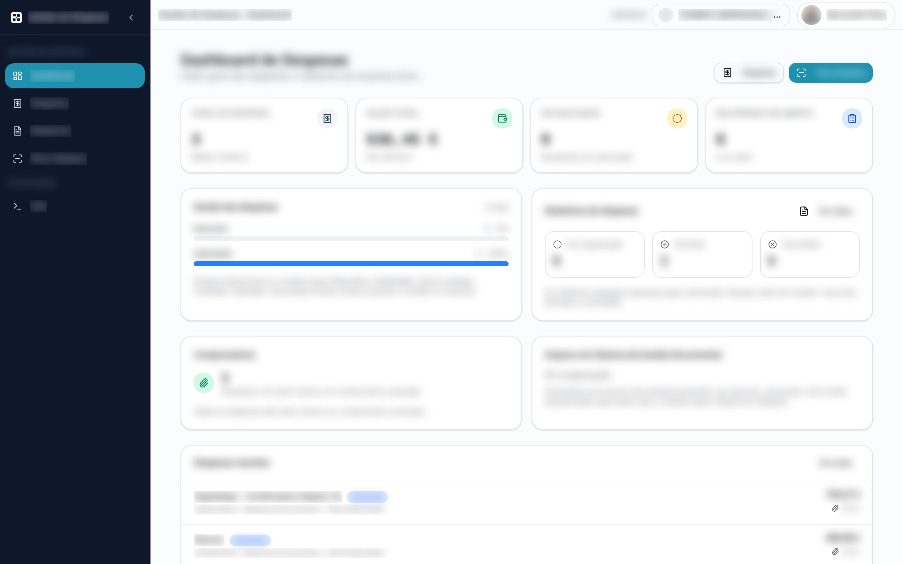Open the sidebar terminal prompt icon item
This screenshot has width=903, height=564.
18,206
